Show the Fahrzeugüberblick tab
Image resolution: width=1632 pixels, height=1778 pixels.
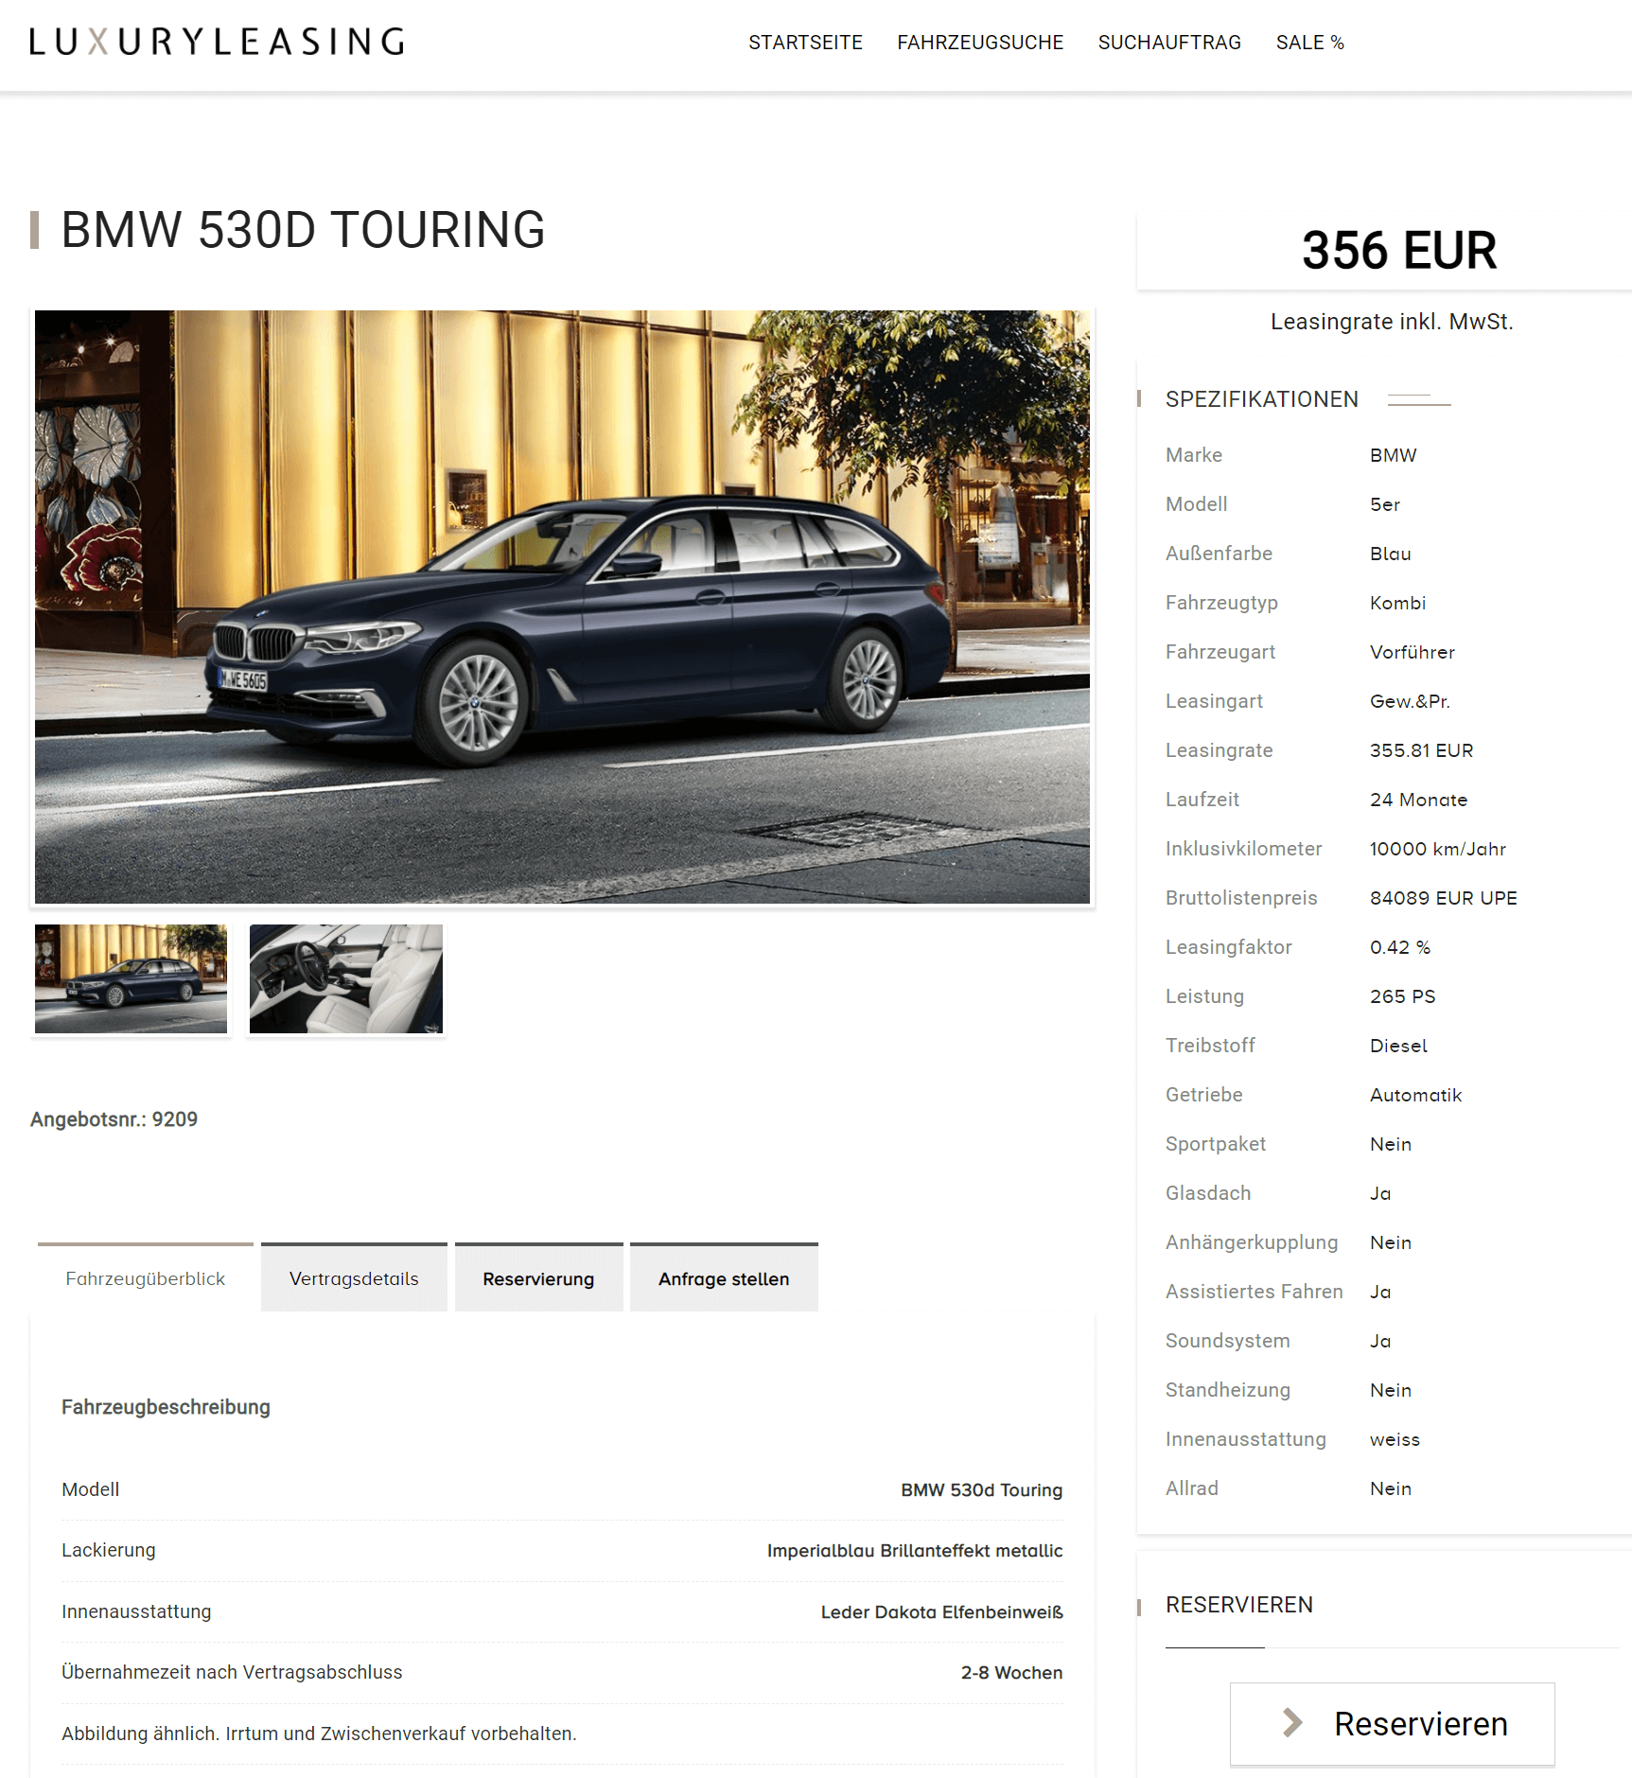146,1277
